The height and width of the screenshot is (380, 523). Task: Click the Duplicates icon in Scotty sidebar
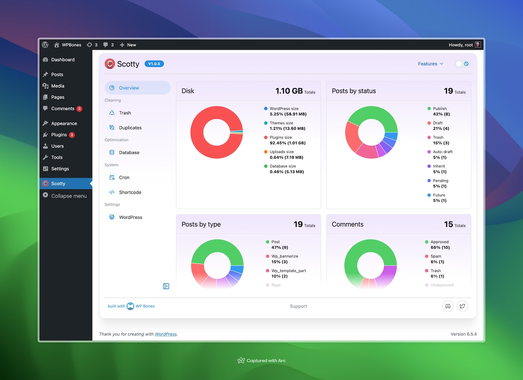[112, 128]
